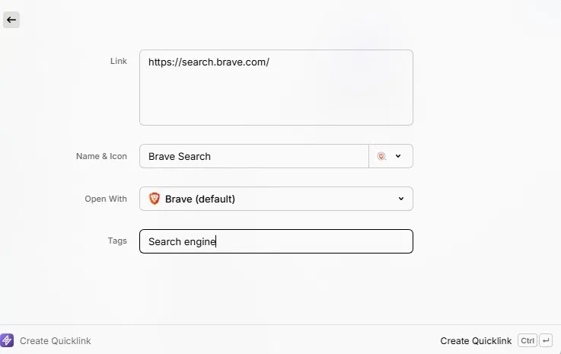Click the Brave lion logo in Open With

[155, 199]
